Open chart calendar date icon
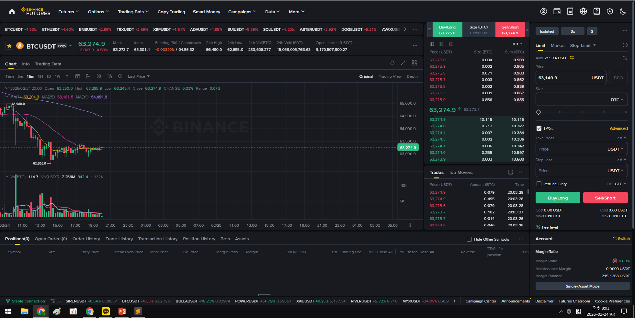Screen dimensions: 635x318 [78, 76]
